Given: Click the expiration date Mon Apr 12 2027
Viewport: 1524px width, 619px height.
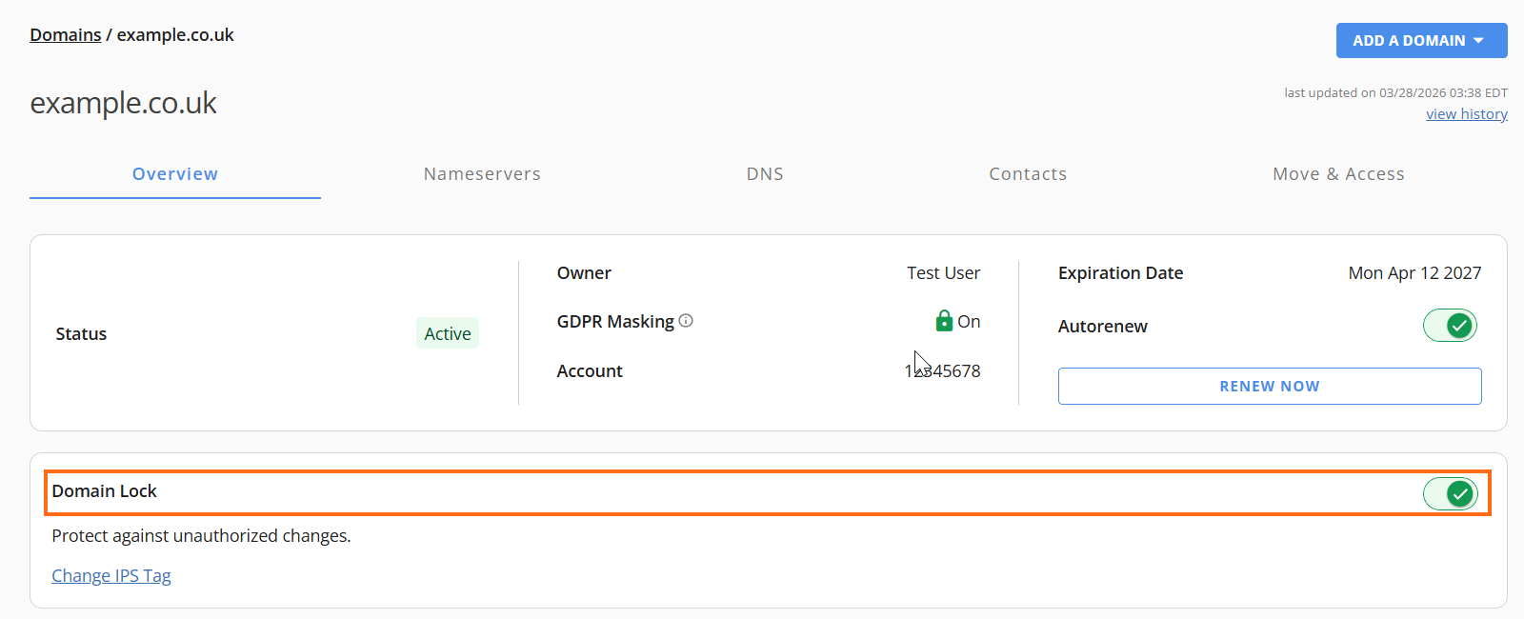Looking at the screenshot, I should (x=1414, y=273).
